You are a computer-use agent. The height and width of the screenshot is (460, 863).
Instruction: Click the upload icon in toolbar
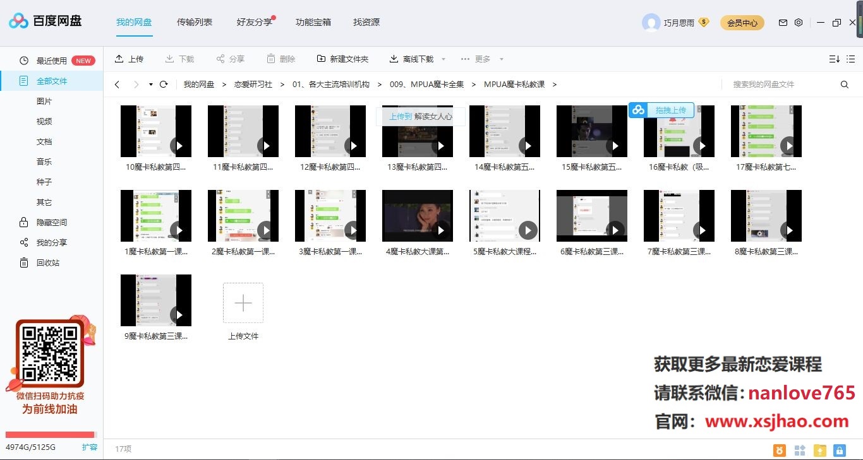coord(119,59)
